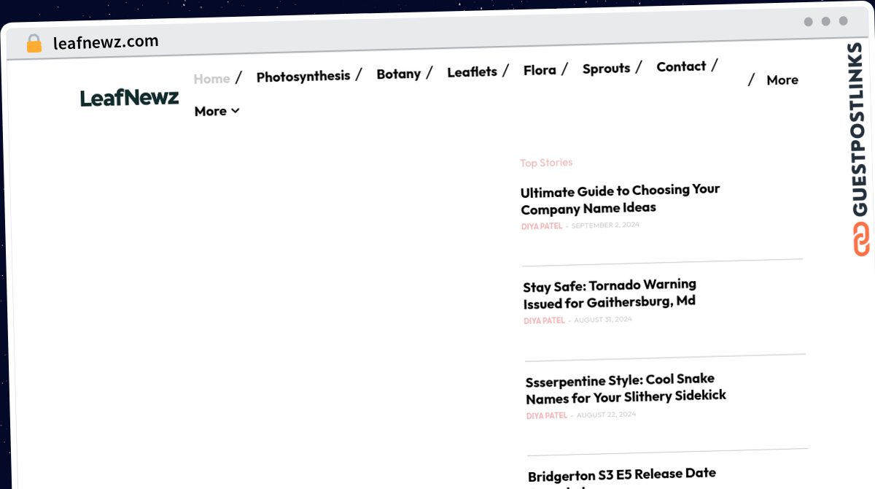The width and height of the screenshot is (875, 489).
Task: Click the September 2, 2024 date
Action: pos(605,225)
